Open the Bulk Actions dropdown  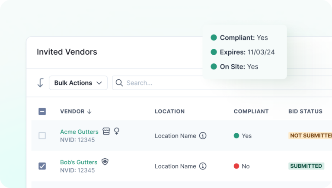pyautogui.click(x=78, y=83)
